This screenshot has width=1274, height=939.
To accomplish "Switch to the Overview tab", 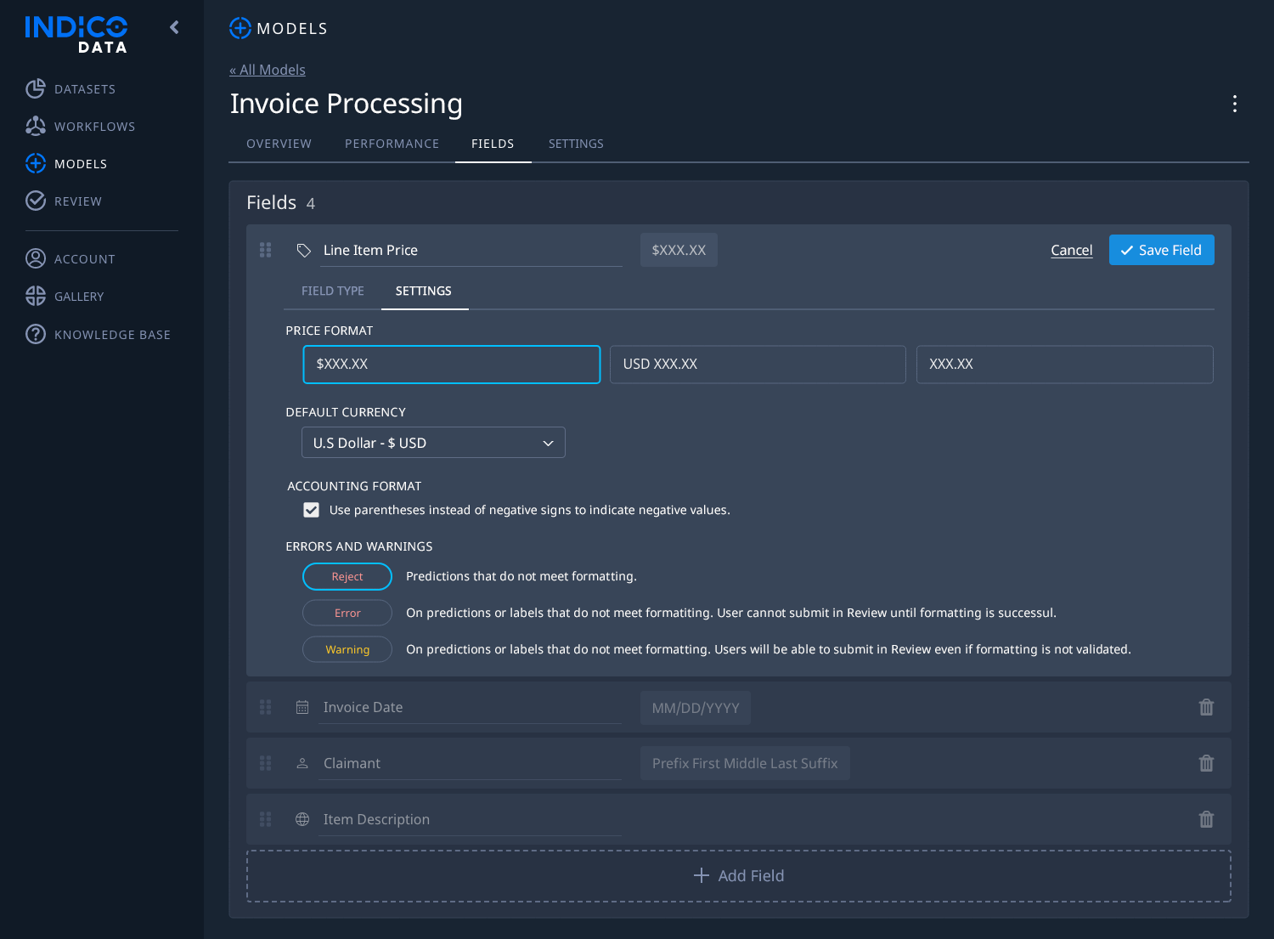I will click(279, 144).
